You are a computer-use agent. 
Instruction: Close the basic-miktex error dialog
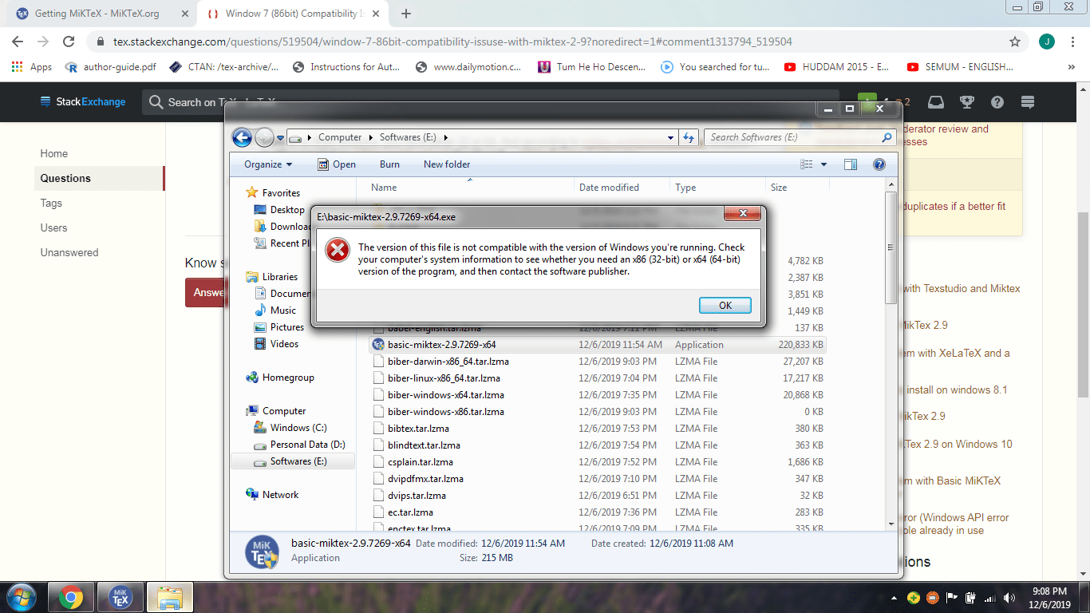pyautogui.click(x=741, y=213)
